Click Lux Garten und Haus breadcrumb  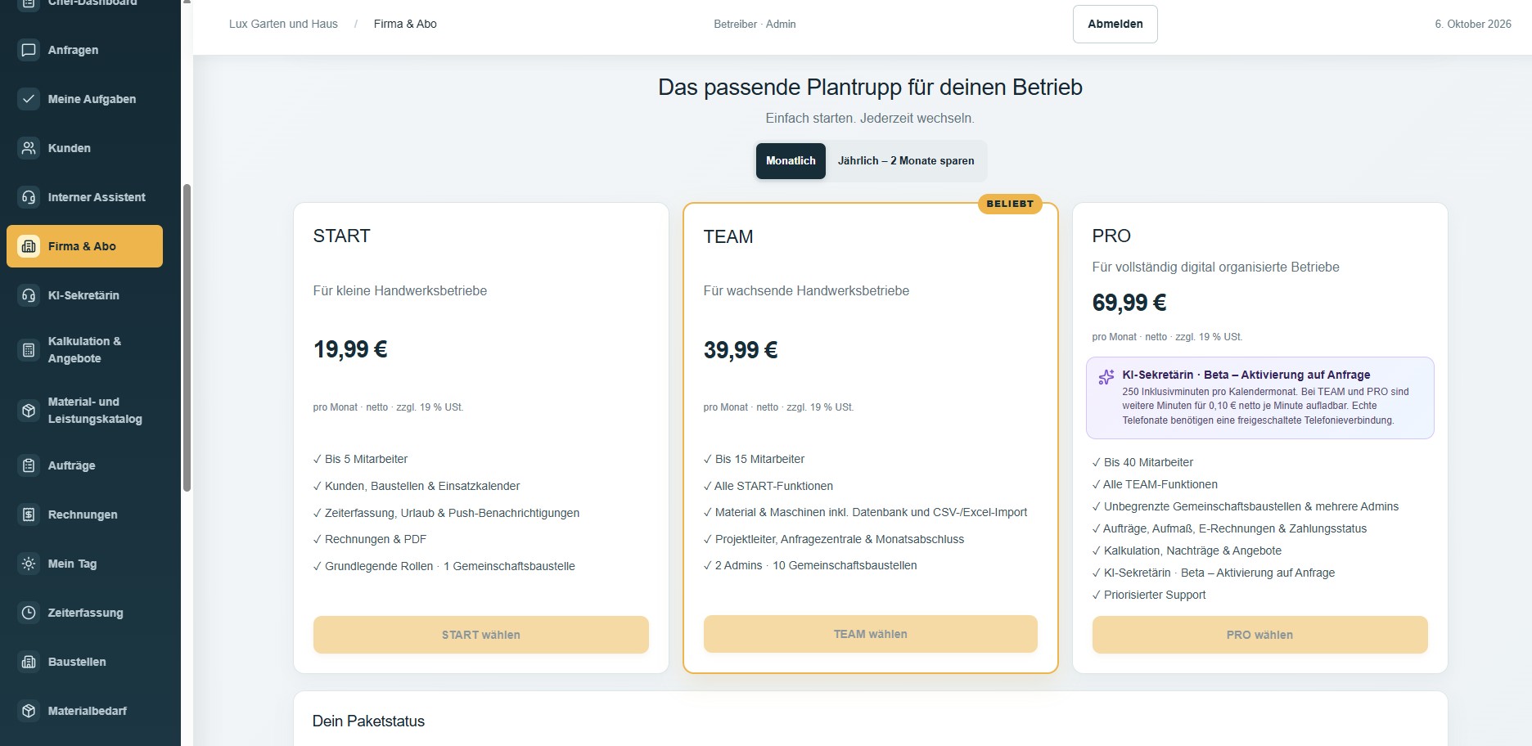[x=283, y=24]
